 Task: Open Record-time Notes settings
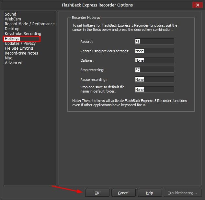click(21, 53)
